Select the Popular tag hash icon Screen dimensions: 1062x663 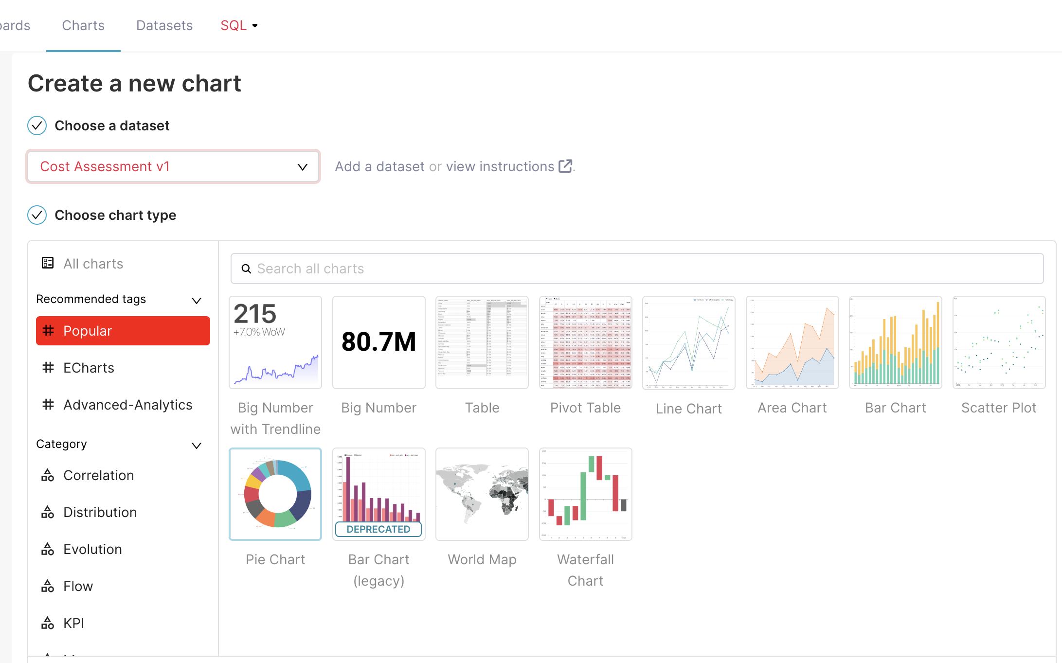pos(48,330)
